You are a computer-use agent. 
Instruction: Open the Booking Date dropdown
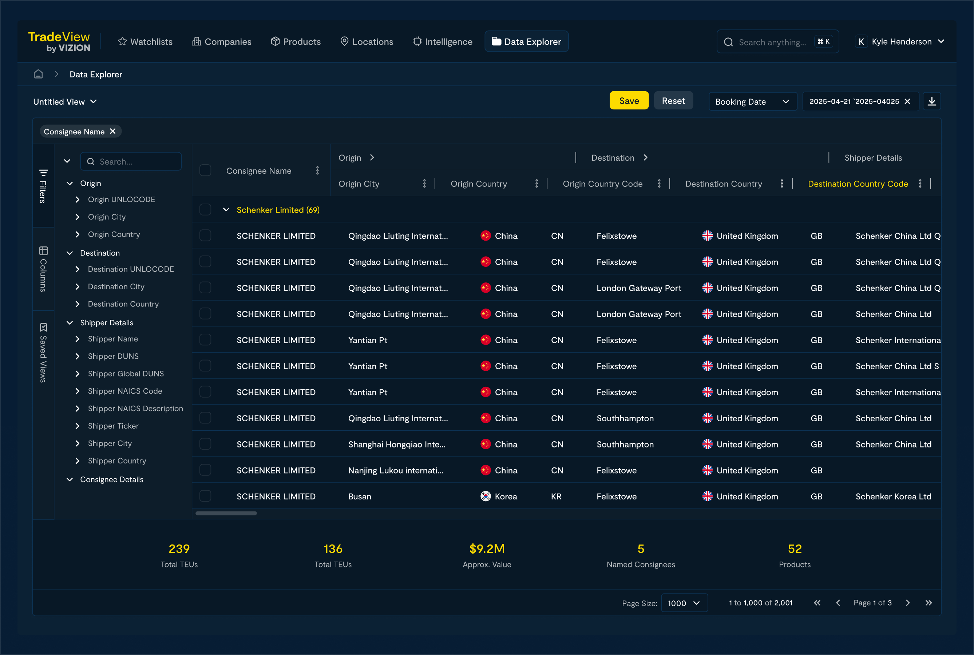pos(752,101)
